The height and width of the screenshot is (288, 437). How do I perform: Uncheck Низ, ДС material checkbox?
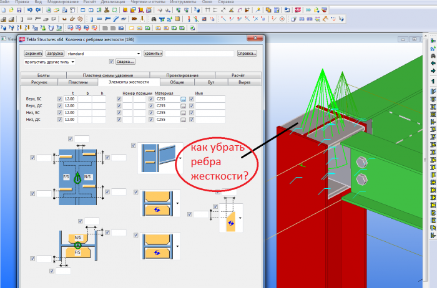[x=151, y=119]
